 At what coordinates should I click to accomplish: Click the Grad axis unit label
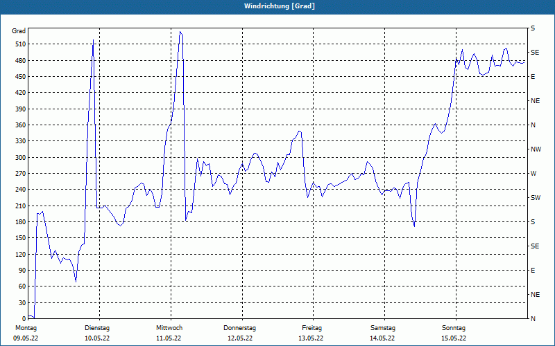pos(19,31)
